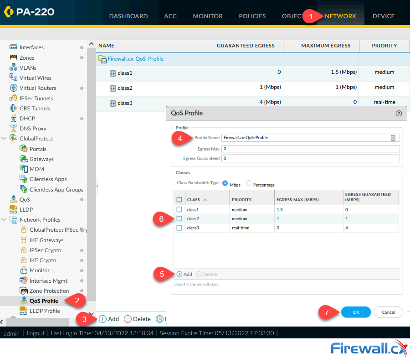Image resolution: width=410 pixels, height=358 pixels.
Task: Delete the selected QoS profile at bottom
Action: pos(138,319)
